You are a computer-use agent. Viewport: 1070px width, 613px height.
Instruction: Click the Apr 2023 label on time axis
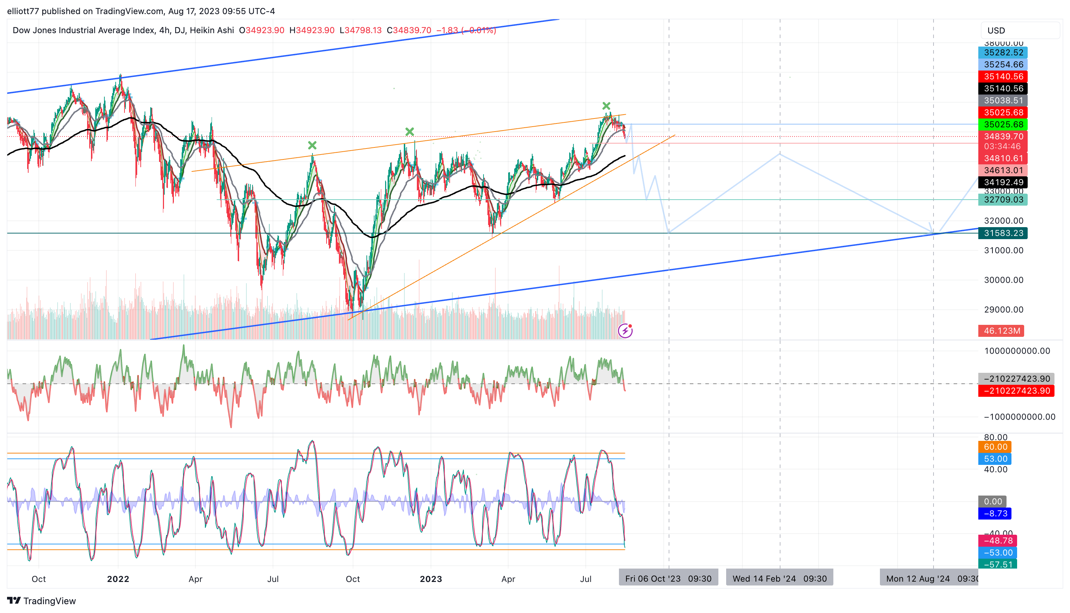508,579
